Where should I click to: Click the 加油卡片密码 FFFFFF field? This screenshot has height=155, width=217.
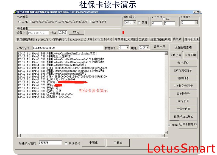50,143
